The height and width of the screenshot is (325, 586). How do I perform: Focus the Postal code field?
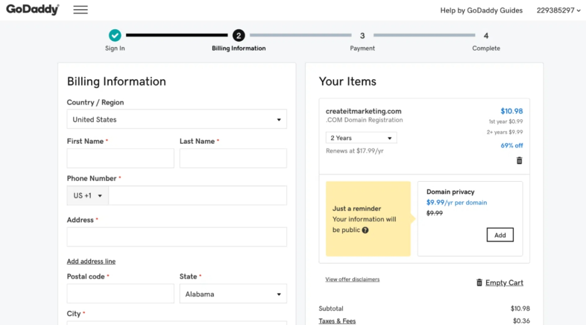point(120,294)
